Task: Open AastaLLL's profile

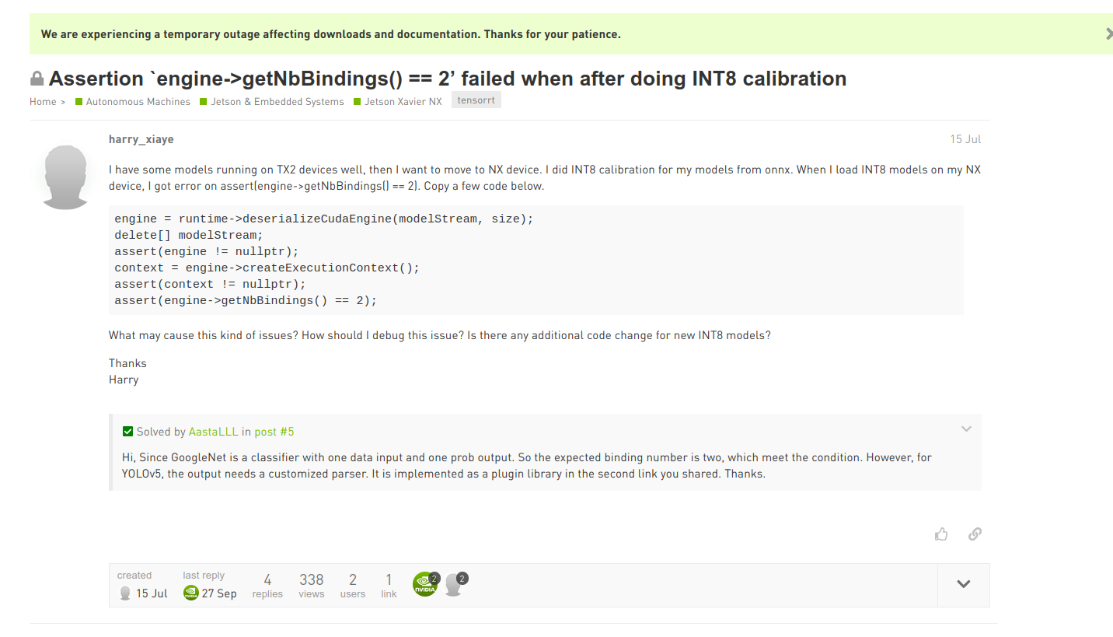Action: 211,431
